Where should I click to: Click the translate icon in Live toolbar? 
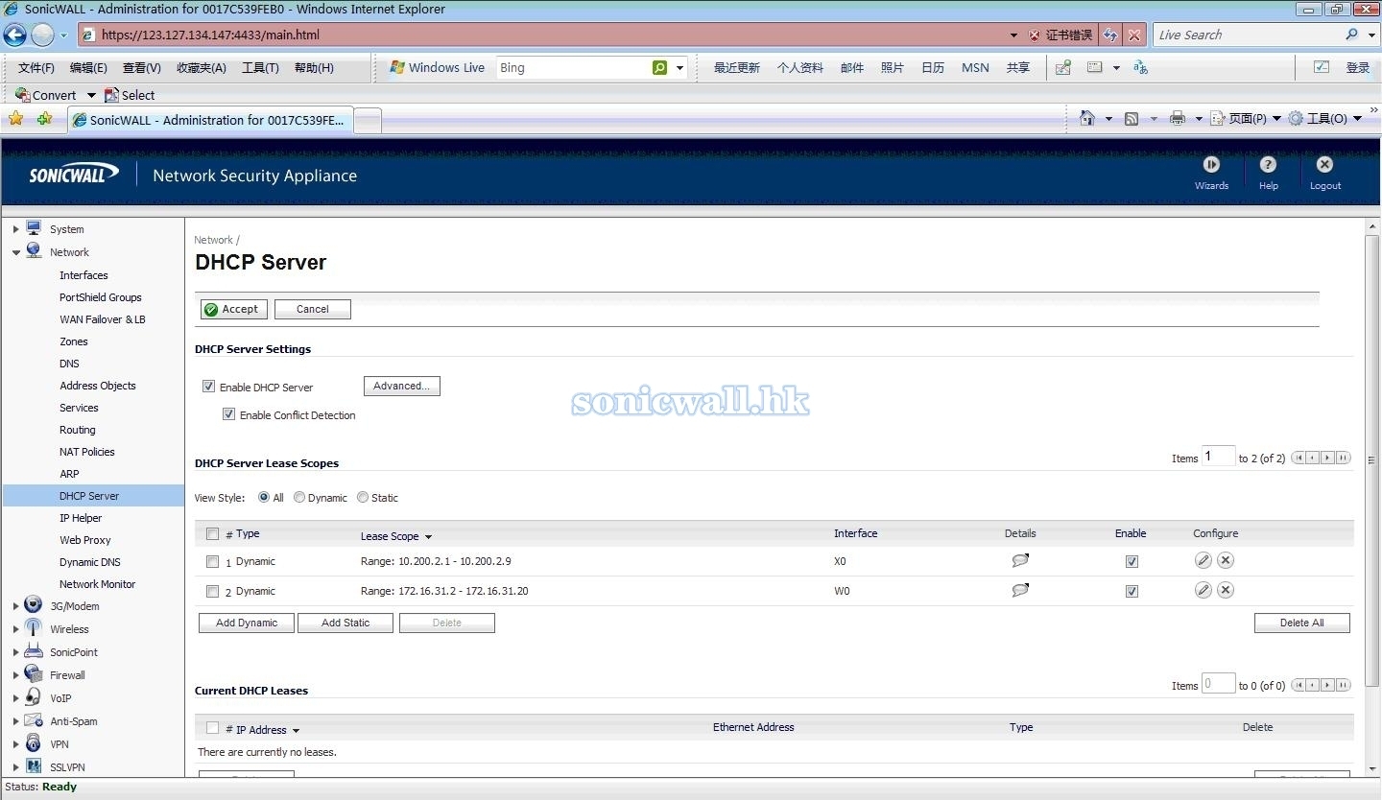tap(1140, 67)
